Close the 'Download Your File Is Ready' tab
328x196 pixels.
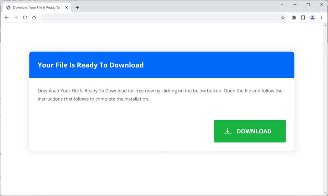67,7
